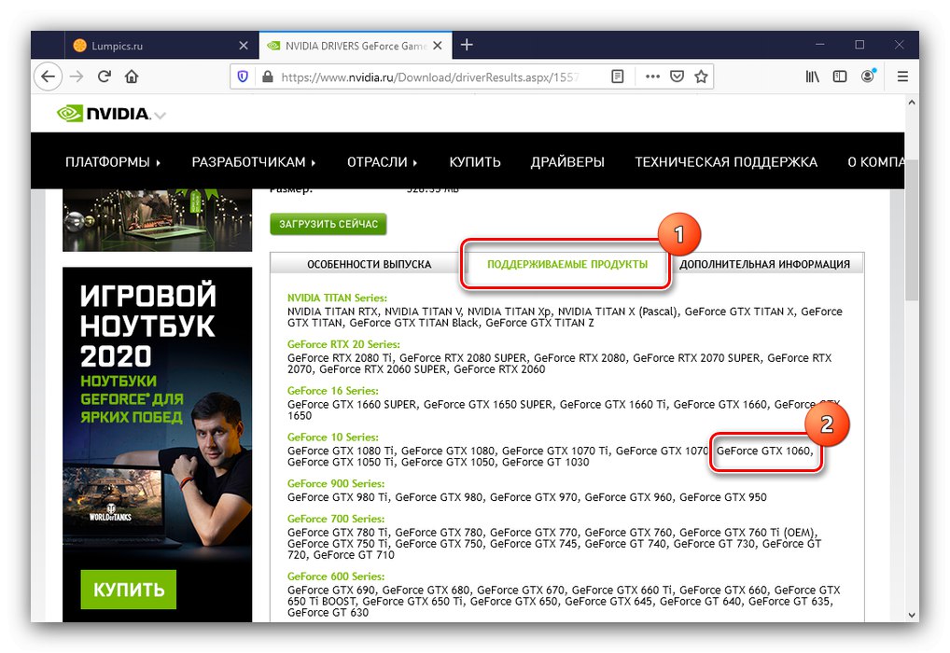
Task: Click the laptop thumbnail above the ad
Action: click(x=157, y=220)
